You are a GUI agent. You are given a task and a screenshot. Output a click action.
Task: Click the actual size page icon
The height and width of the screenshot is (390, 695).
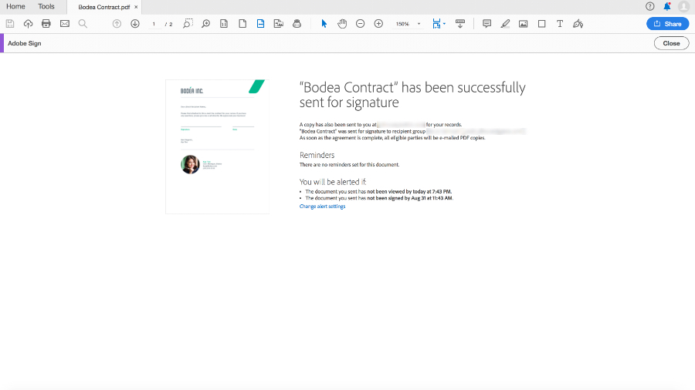point(224,24)
